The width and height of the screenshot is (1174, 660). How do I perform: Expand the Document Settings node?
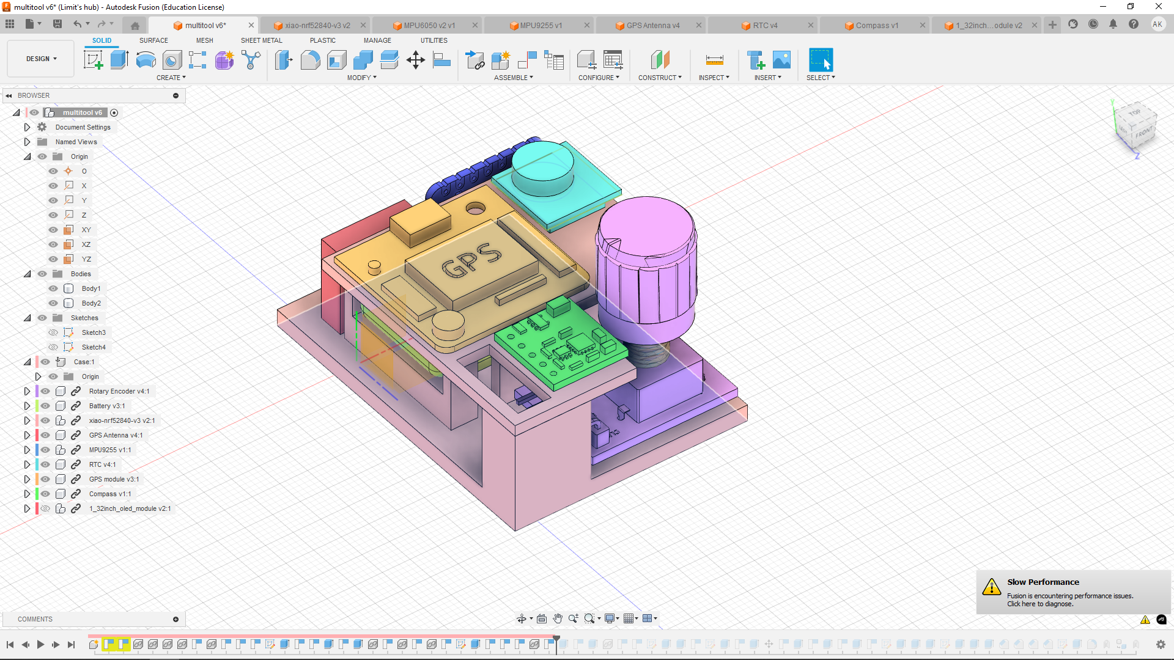point(27,127)
